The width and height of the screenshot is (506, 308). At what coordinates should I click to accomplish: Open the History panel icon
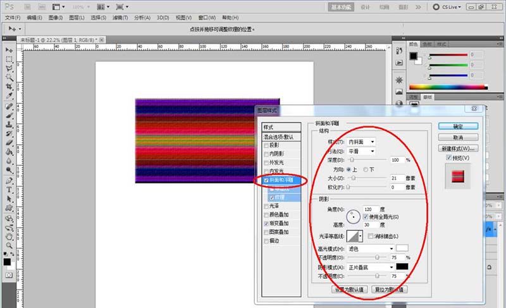[399, 51]
